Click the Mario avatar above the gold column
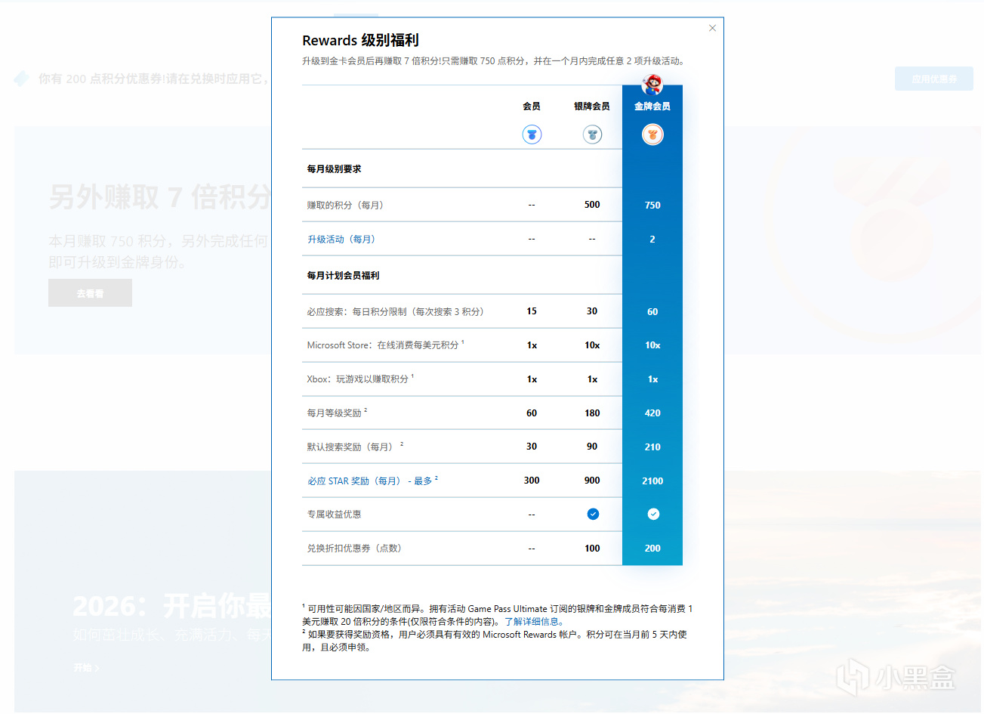The width and height of the screenshot is (984, 714). point(652,84)
